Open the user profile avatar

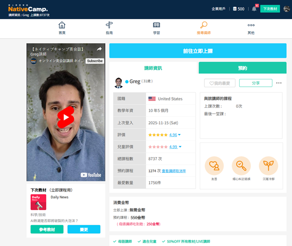(286, 9)
